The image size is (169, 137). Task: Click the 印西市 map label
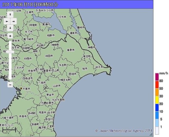pos(28,59)
